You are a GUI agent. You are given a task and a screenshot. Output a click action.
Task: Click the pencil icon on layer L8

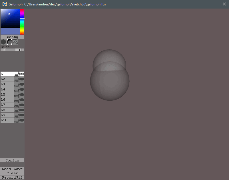click(17, 110)
